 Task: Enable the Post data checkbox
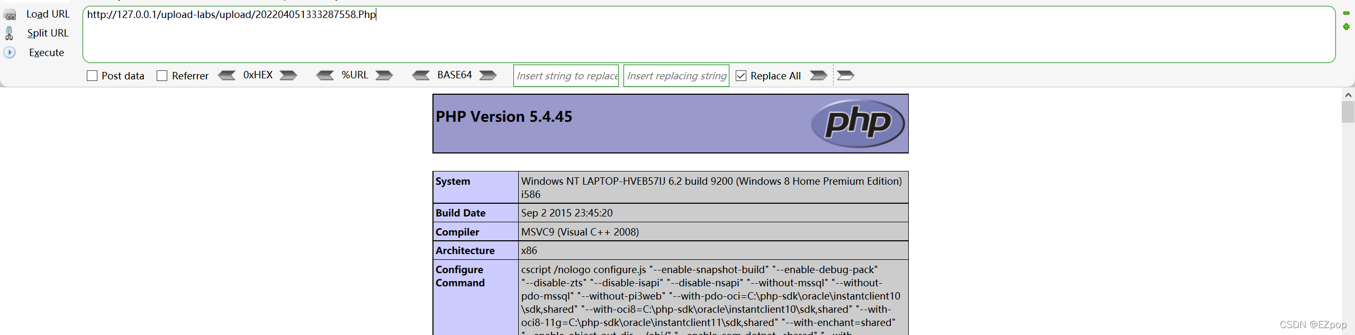(x=92, y=76)
